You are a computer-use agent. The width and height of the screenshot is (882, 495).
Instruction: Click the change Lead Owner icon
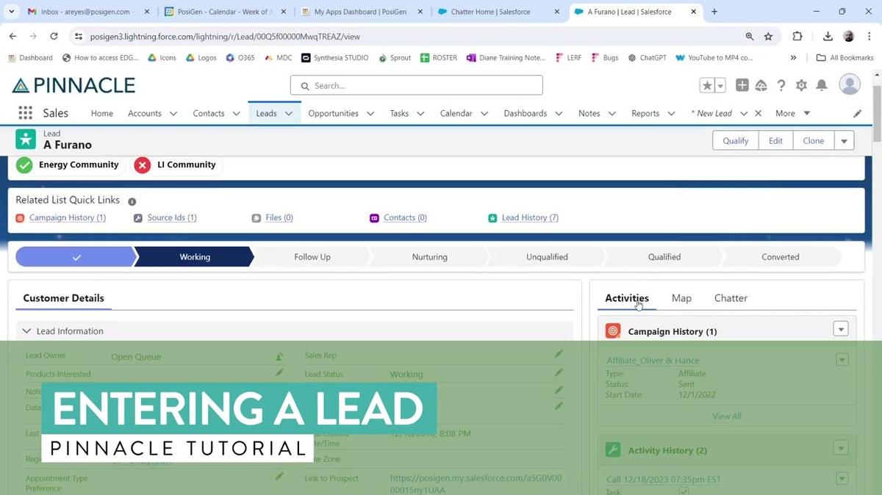[x=279, y=356]
